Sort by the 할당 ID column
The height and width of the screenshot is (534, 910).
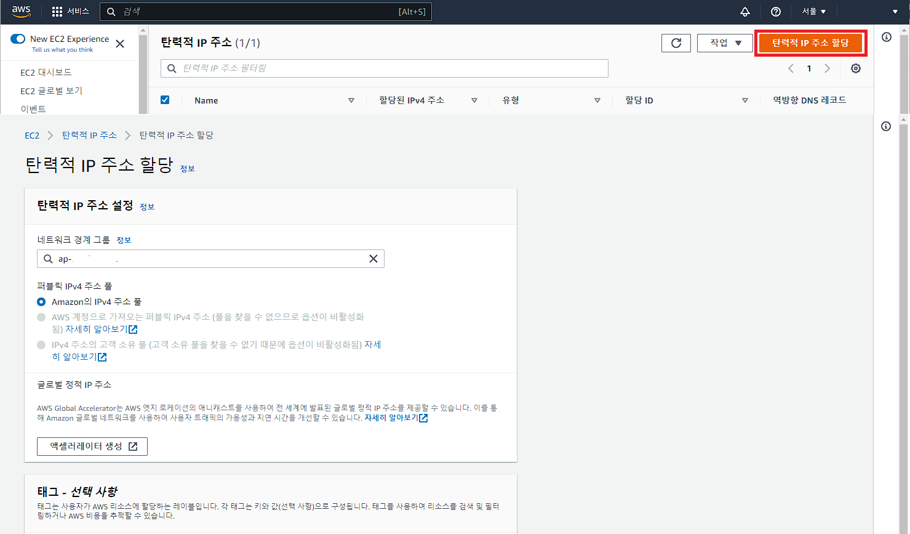pos(745,100)
